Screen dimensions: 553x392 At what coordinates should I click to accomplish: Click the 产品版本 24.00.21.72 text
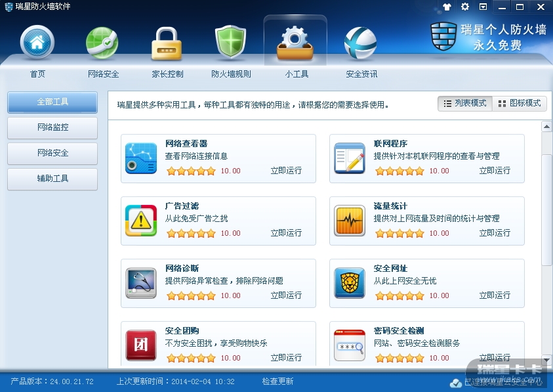click(x=52, y=381)
